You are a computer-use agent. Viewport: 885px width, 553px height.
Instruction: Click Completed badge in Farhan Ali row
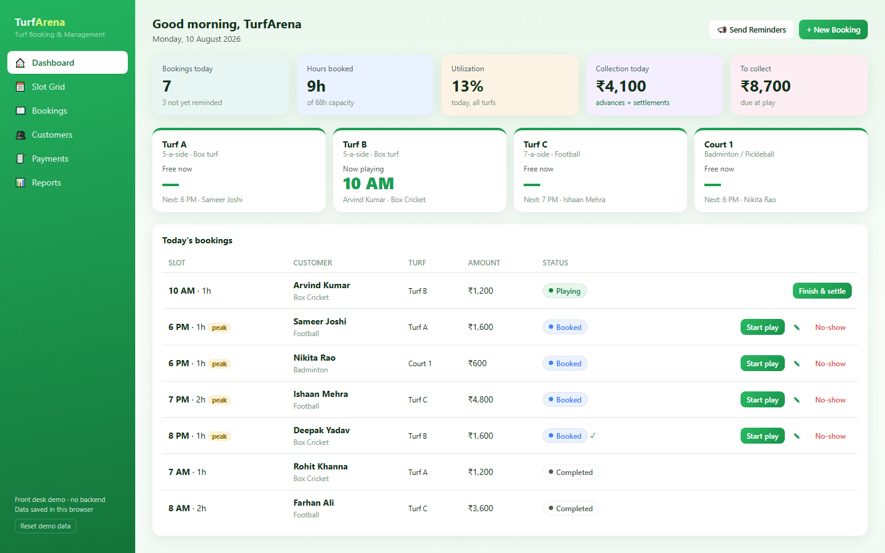point(571,508)
